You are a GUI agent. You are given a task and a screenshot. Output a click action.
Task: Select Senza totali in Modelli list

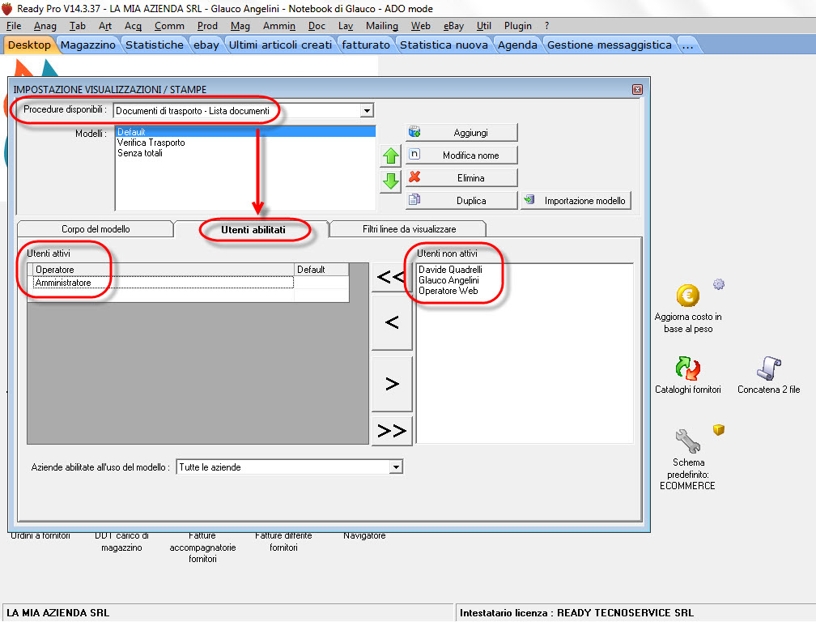[x=245, y=153]
